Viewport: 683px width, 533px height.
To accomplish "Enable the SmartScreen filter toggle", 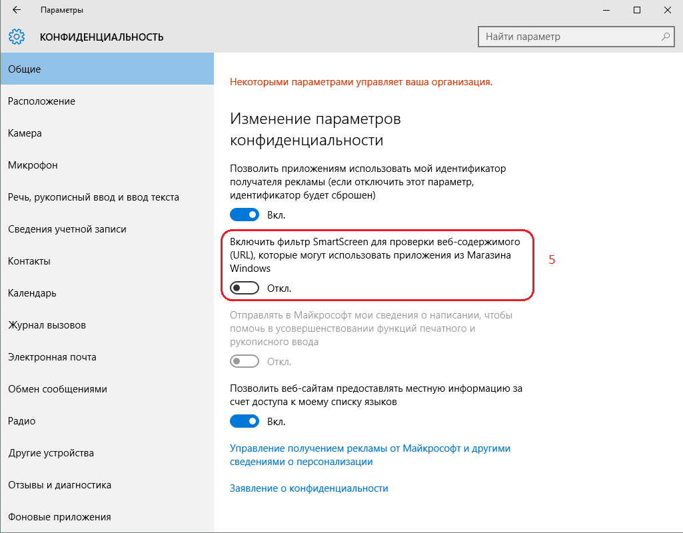I will click(x=245, y=288).
